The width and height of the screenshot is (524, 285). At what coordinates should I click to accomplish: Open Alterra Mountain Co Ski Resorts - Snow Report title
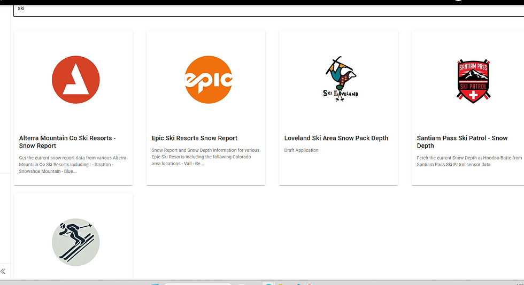point(67,142)
